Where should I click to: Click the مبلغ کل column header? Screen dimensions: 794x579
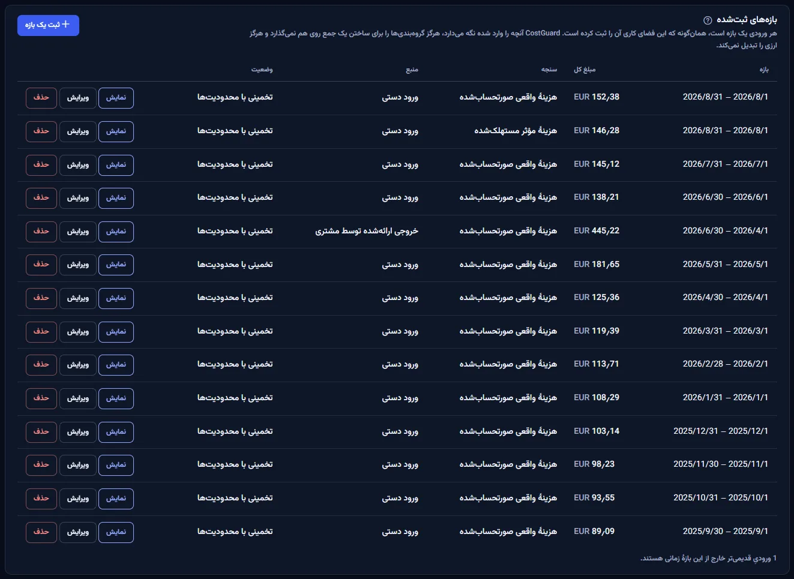click(x=585, y=70)
